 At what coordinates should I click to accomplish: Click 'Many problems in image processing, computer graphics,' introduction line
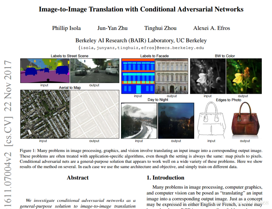[x=207, y=187]
